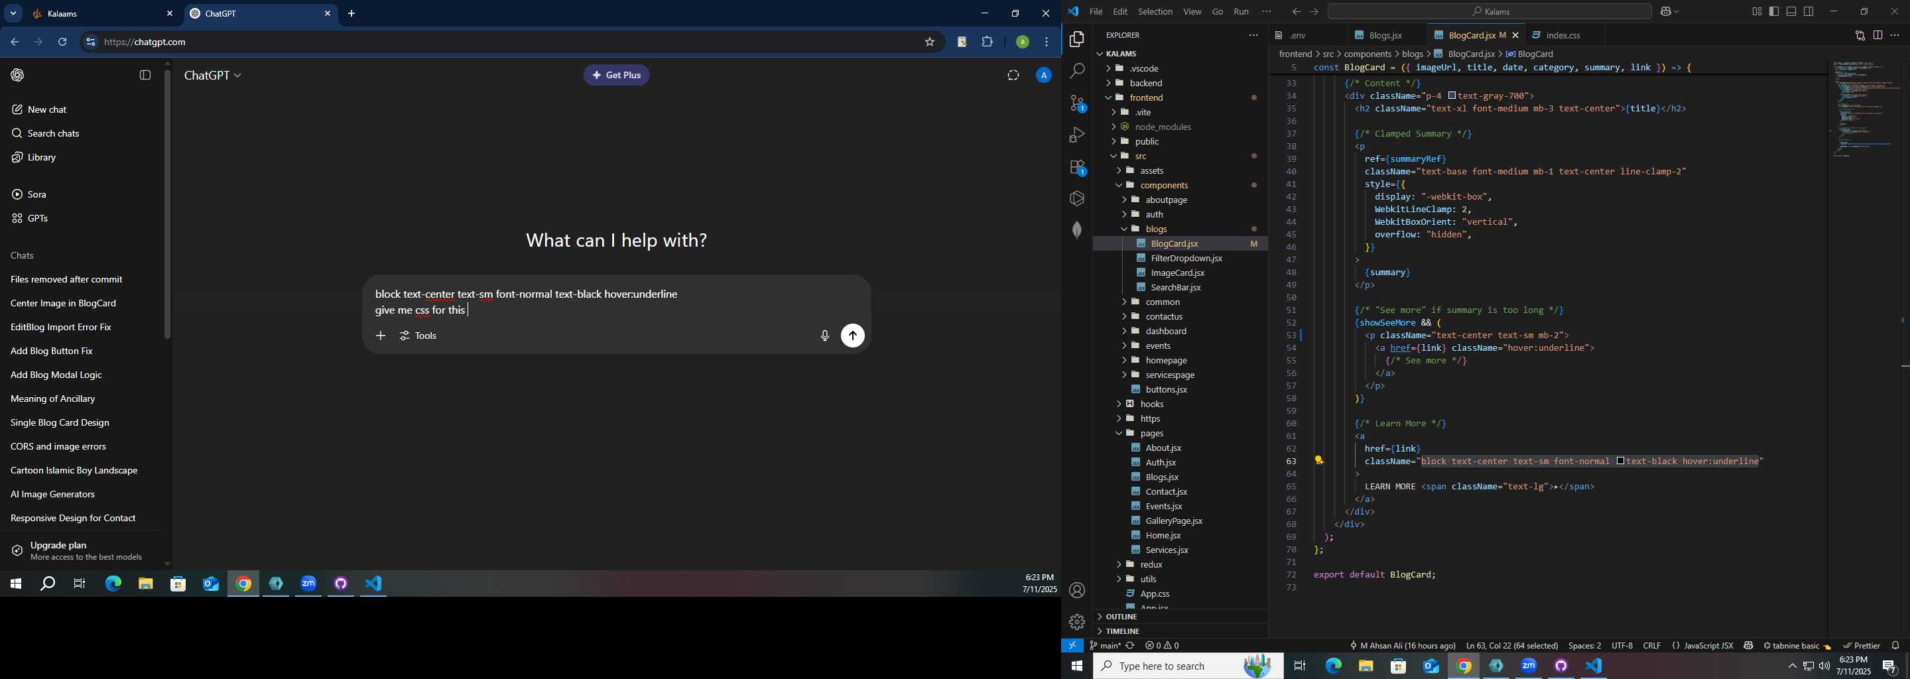Toggle the VS Code primary sidebar layout icon
The image size is (1910, 679).
pos(1773,11)
